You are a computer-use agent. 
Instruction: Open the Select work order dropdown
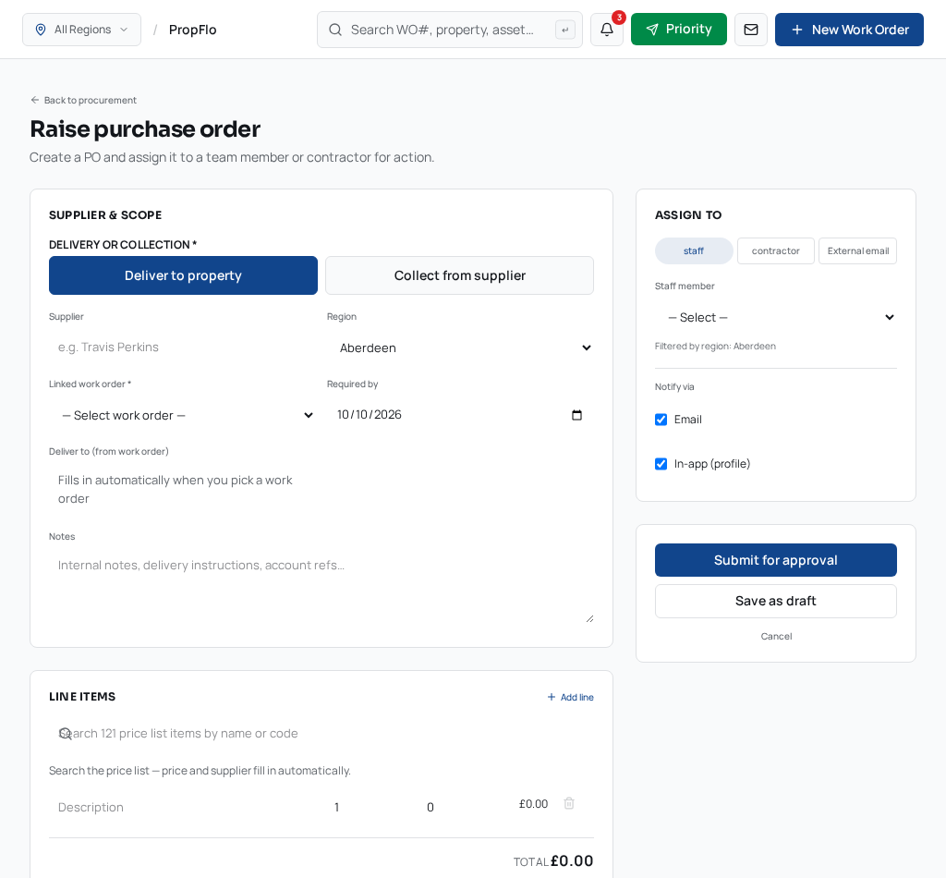[x=184, y=415]
